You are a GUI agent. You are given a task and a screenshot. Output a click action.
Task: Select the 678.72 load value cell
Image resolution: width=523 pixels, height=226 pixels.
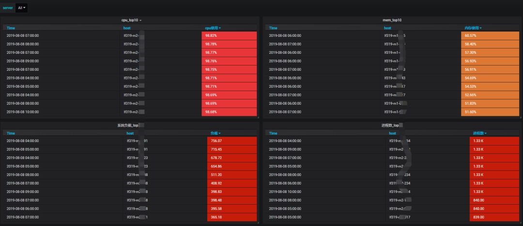coord(232,158)
